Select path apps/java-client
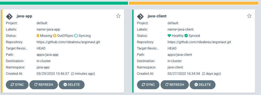261x95 pixels. (x=180, y=55)
